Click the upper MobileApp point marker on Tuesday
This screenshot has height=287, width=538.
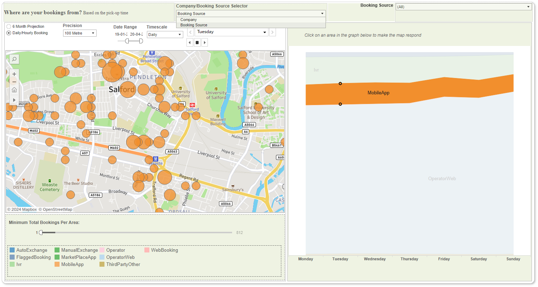click(x=340, y=83)
